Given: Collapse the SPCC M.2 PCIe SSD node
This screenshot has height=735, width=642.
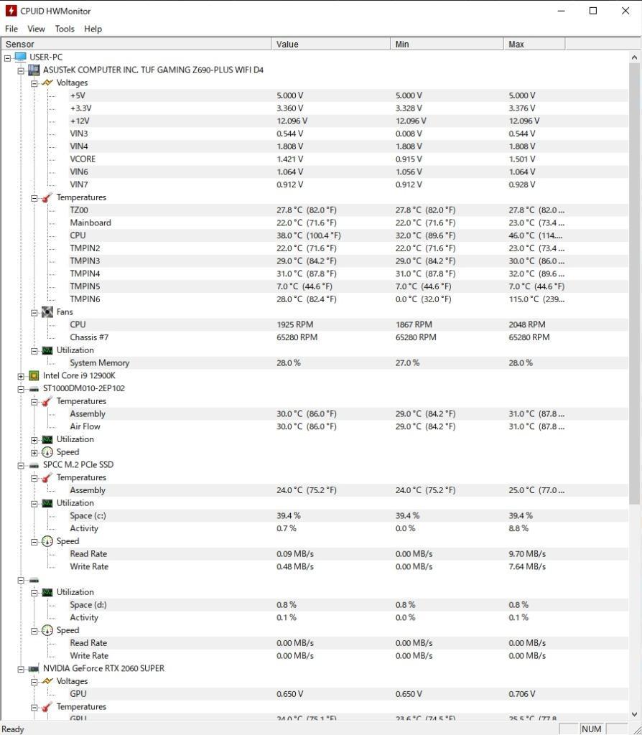Looking at the screenshot, I should [x=21, y=465].
